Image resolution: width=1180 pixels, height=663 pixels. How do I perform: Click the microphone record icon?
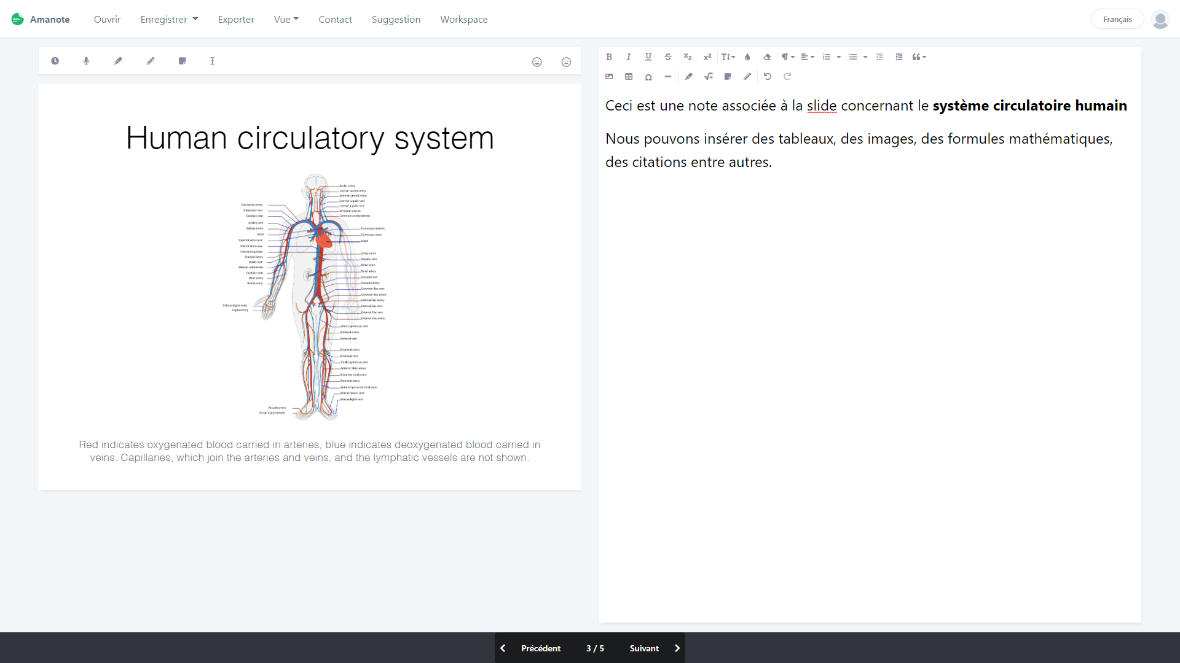[x=86, y=61]
